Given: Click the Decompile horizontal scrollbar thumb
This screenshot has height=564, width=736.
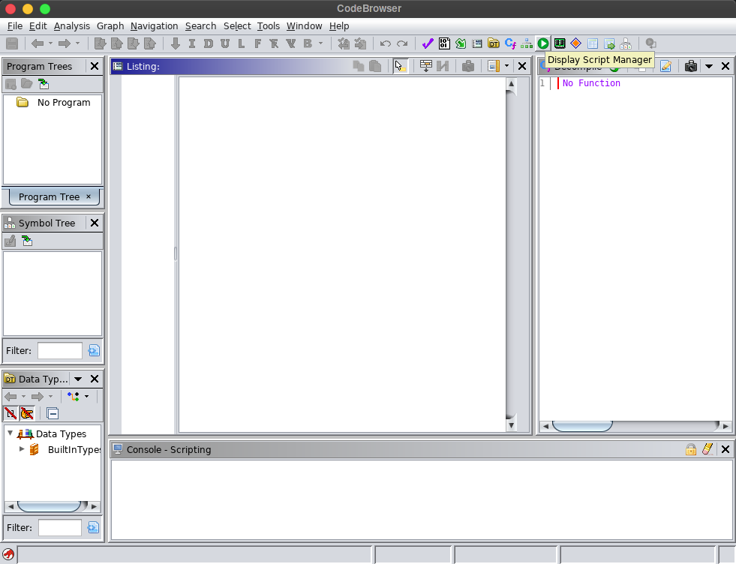Looking at the screenshot, I should point(582,426).
